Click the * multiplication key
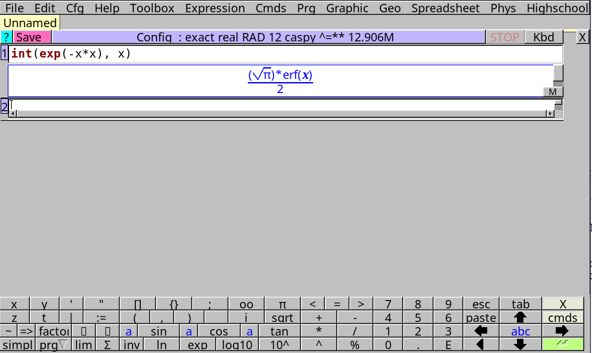The image size is (592, 353). click(x=319, y=331)
